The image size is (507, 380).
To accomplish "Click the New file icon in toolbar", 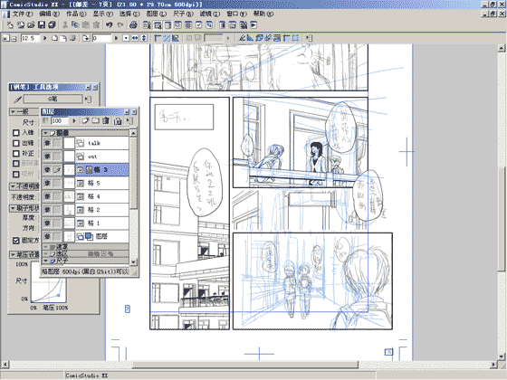I will 10,25.
